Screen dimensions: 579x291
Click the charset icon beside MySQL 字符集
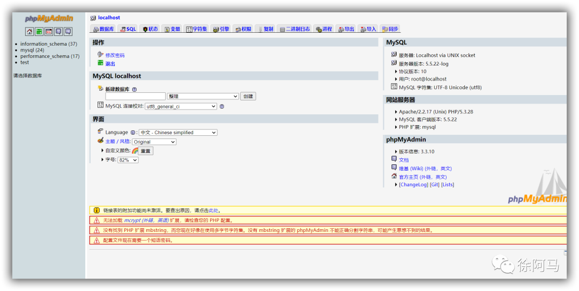394,87
